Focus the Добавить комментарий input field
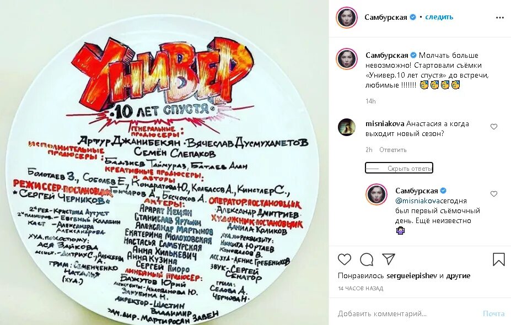 tap(407, 313)
